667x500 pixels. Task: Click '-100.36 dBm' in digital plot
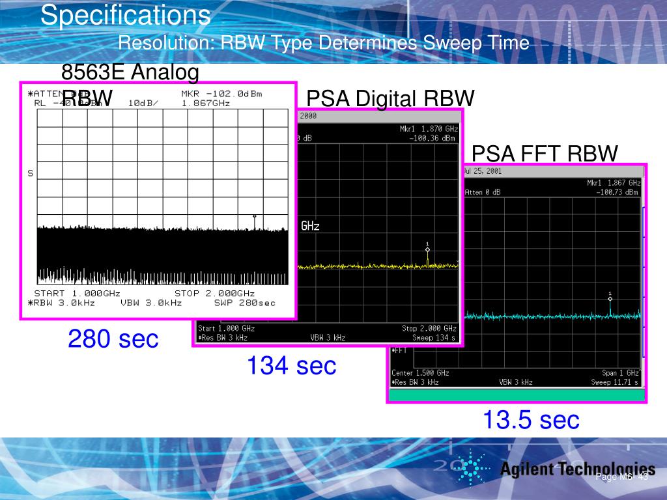click(432, 138)
